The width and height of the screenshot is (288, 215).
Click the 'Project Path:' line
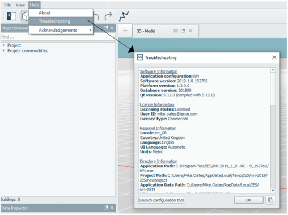click(204, 178)
